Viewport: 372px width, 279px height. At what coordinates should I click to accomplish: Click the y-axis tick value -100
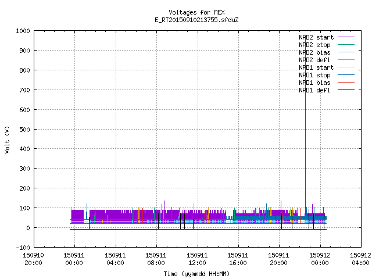point(23,248)
